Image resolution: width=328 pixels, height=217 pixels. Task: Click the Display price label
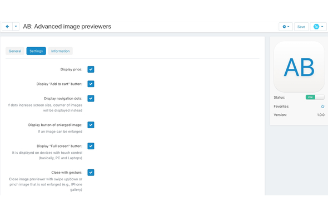71,69
